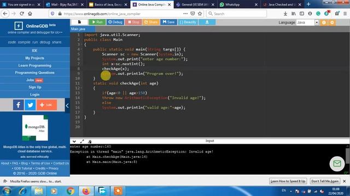Open Firefox downloads arrow icon
Viewport: 350px width, 196px height.
point(285,14)
